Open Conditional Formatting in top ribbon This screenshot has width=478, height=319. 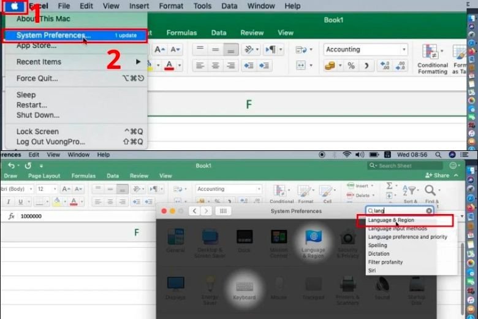tap(432, 60)
